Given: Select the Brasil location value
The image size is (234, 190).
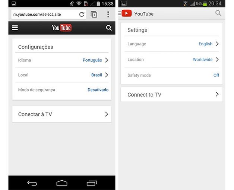Looking at the screenshot, I should pos(97,75).
